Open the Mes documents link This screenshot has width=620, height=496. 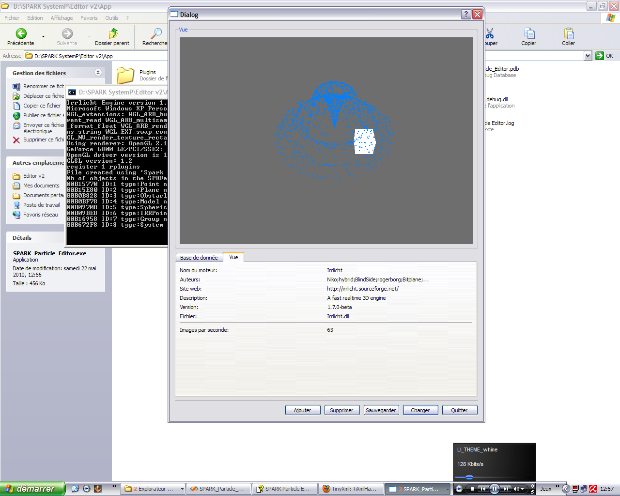coord(41,186)
